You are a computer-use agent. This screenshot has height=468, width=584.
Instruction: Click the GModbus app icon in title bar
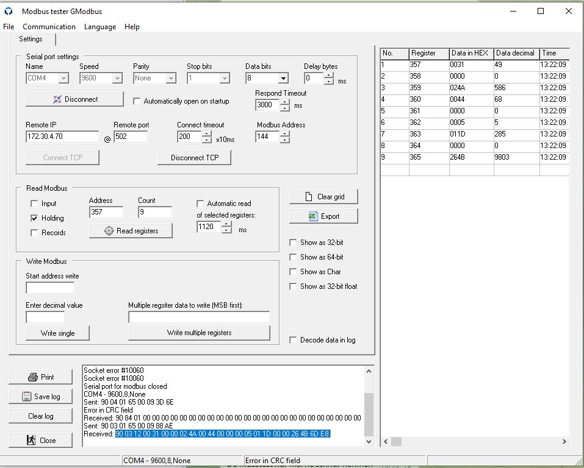(8, 11)
